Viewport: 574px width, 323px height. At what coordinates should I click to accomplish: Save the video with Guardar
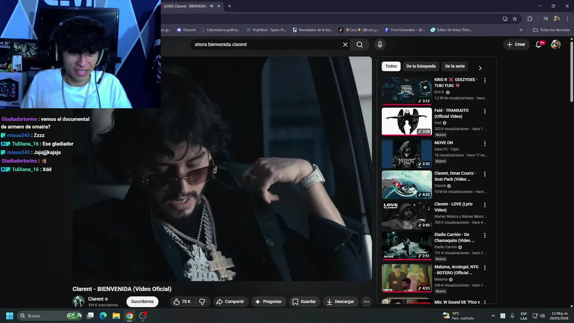(x=304, y=301)
